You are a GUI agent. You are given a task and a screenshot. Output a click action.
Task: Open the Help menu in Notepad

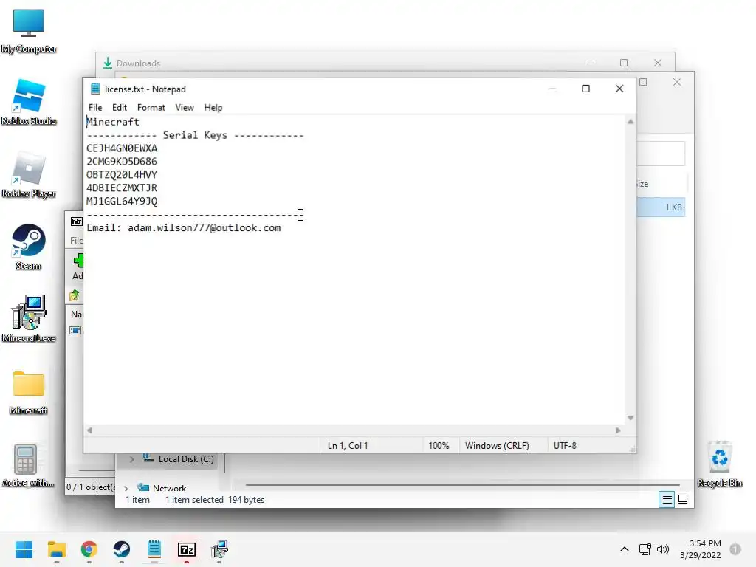213,108
